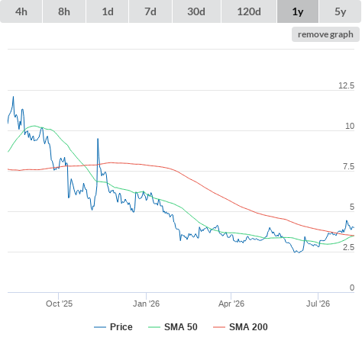Click the Oct '25 axis tick label
This screenshot has width=362, height=347.
tap(59, 304)
